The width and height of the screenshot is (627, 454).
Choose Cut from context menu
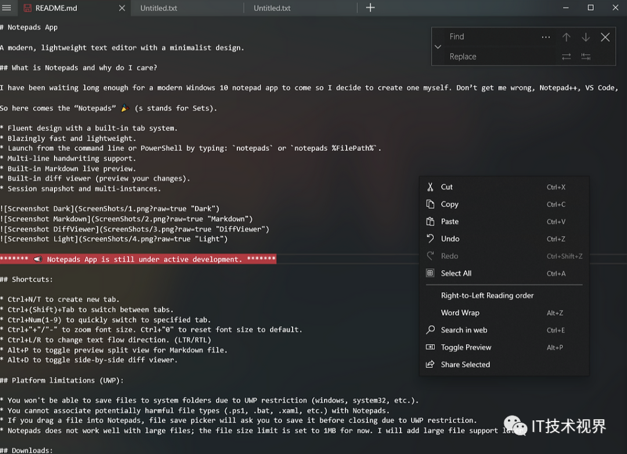504,187
